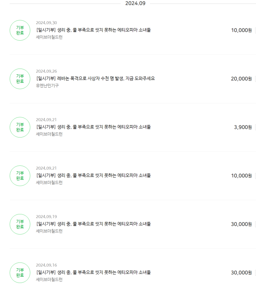Open the 레바논 폭격 donation campaign title
Screen dimensions: 256x286
coord(95,79)
